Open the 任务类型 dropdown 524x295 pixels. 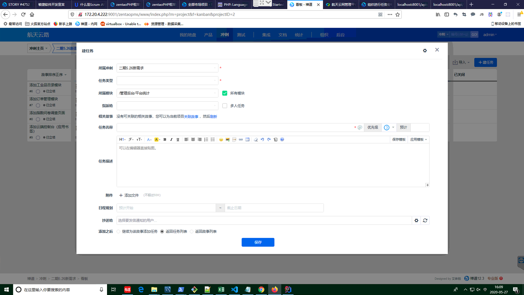click(167, 81)
